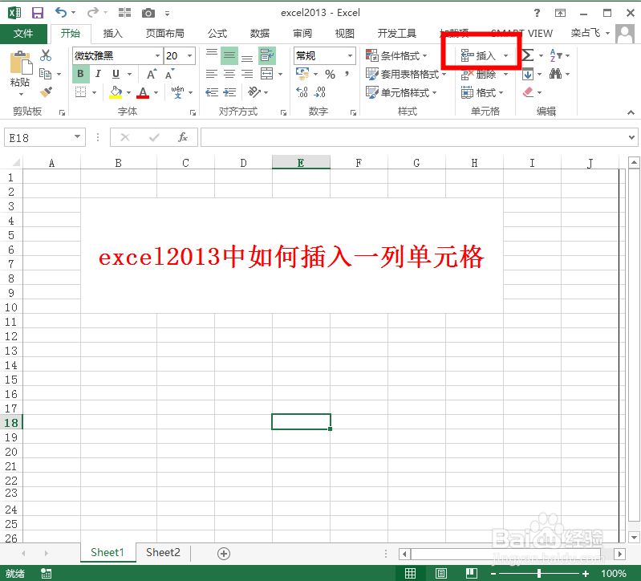Toggle Bold formatting

point(80,74)
